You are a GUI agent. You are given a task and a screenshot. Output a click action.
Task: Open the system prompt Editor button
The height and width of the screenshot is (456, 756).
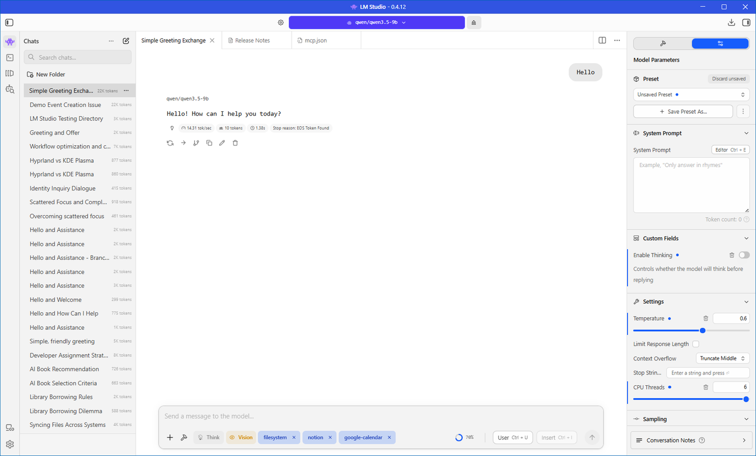click(730, 150)
